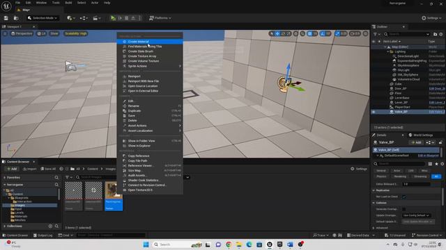Click the Stop simulation button
The width and height of the screenshot is (446, 250).
pyautogui.click(x=127, y=18)
